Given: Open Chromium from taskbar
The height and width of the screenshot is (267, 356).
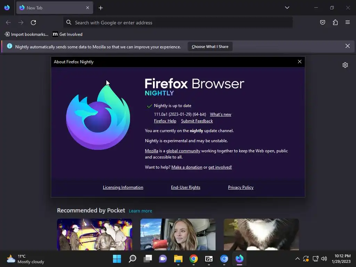Looking at the screenshot, I should tap(224, 259).
